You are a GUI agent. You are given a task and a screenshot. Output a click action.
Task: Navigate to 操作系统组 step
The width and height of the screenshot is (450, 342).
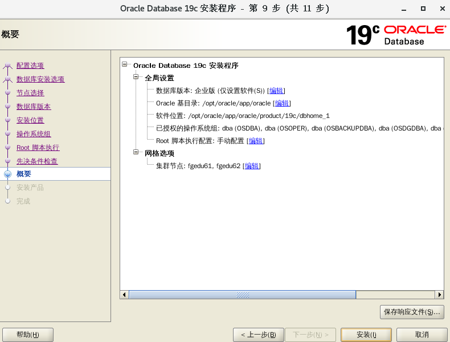coord(34,134)
